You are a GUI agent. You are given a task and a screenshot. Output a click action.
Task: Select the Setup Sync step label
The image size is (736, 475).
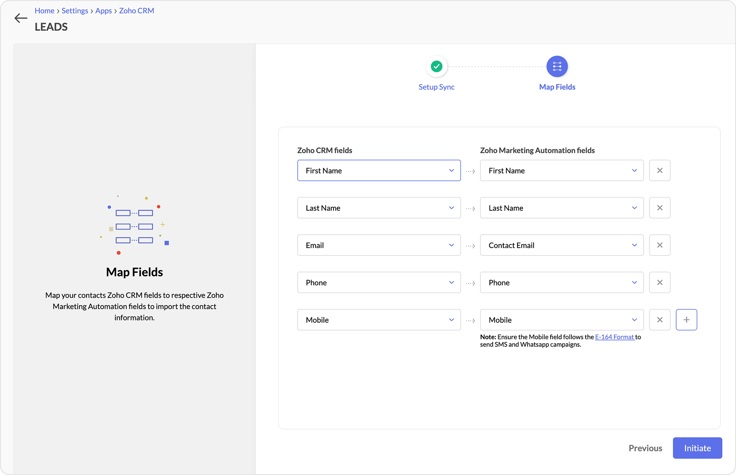tap(437, 87)
